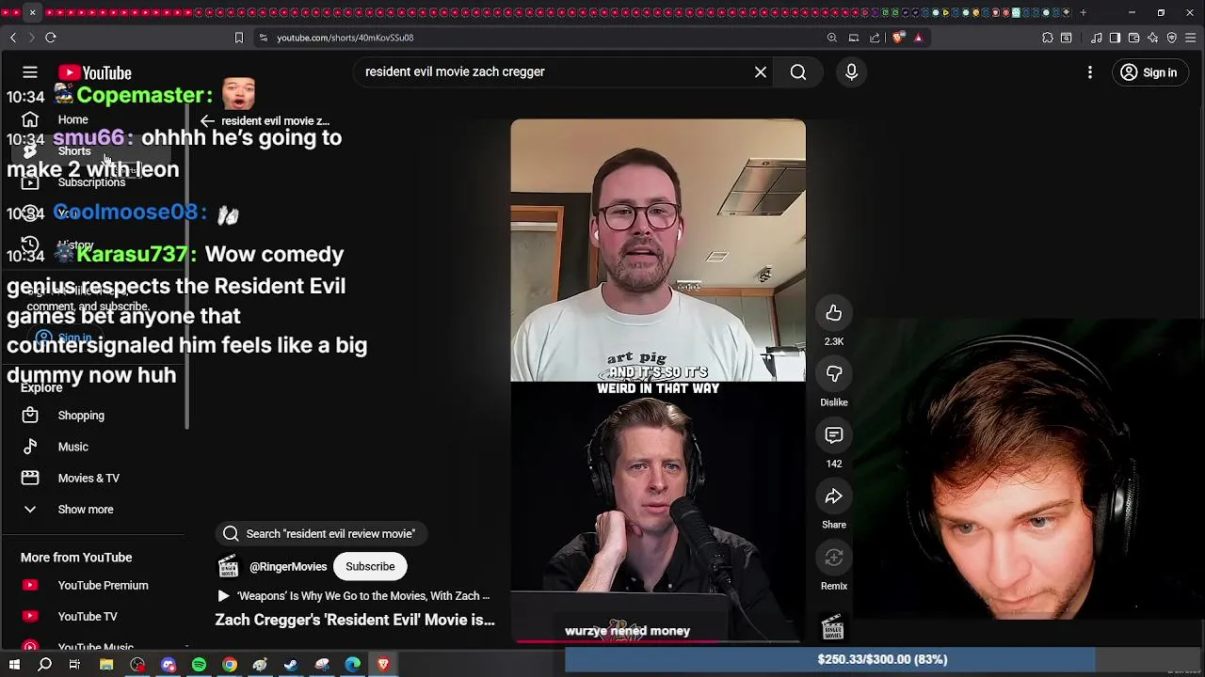The width and height of the screenshot is (1205, 677).
Task: Open YouTube Music in the sidebar
Action: point(94,645)
